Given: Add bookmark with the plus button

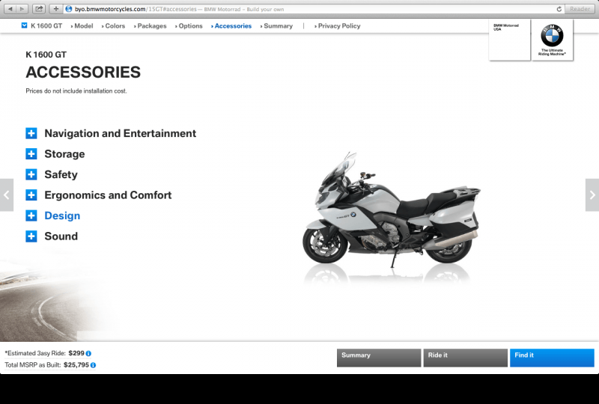Looking at the screenshot, I should (x=55, y=9).
